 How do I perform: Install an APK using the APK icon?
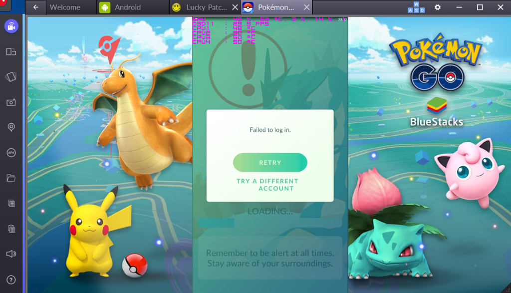click(11, 153)
